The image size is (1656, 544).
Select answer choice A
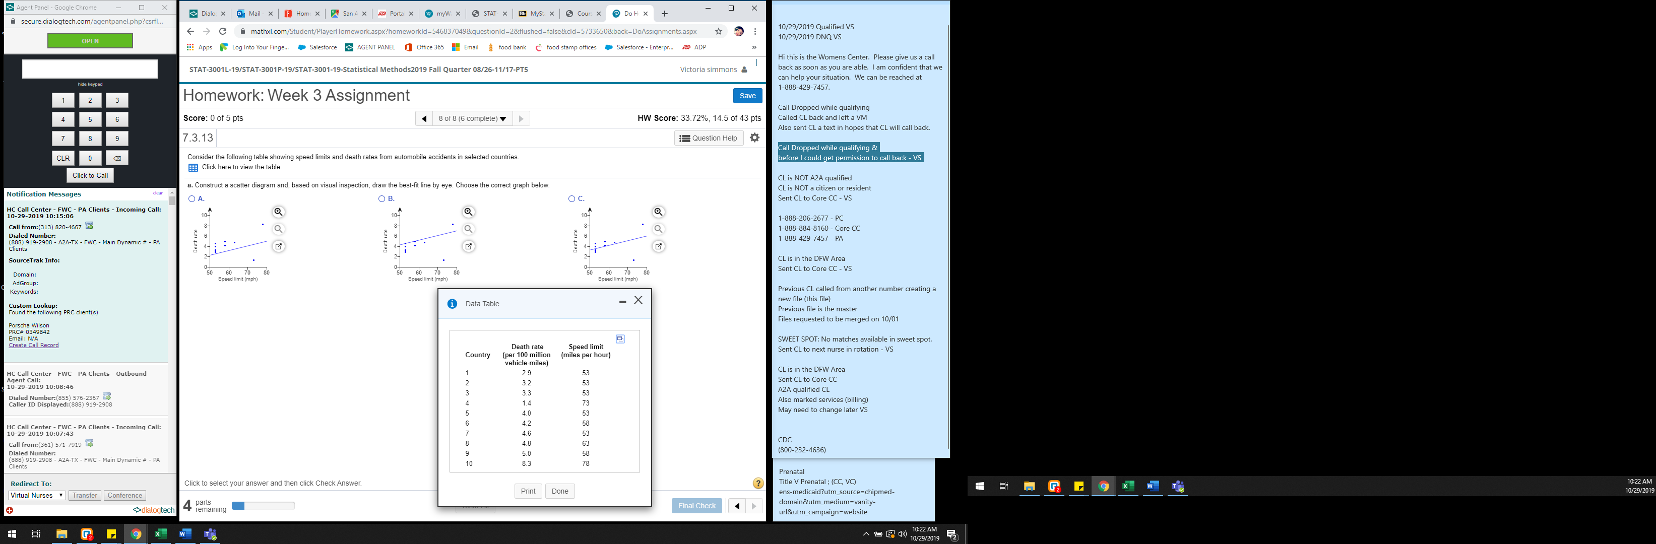[x=192, y=199]
